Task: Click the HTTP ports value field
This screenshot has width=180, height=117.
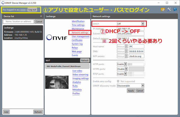Action: click(136, 64)
